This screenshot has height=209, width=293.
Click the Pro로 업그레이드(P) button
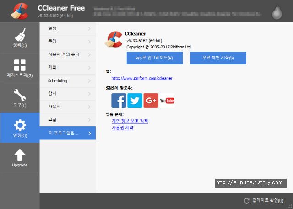click(155, 58)
